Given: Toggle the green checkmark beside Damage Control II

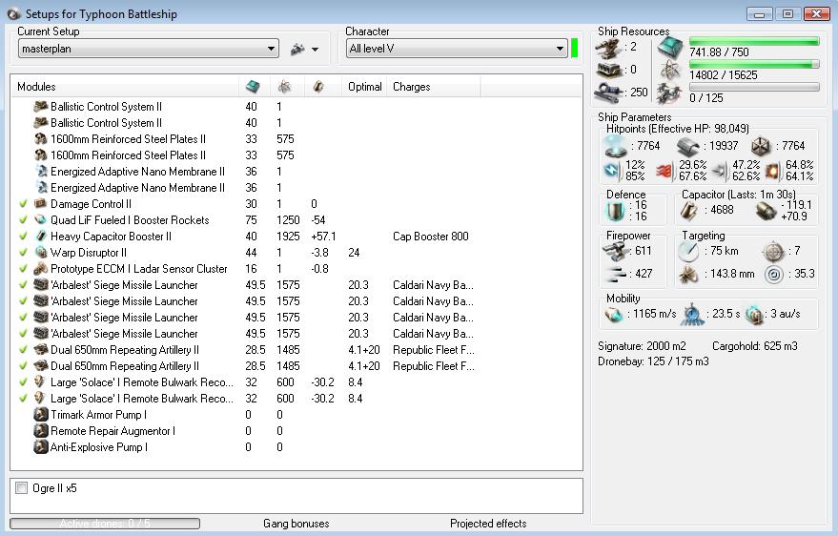Looking at the screenshot, I should pyautogui.click(x=23, y=204).
